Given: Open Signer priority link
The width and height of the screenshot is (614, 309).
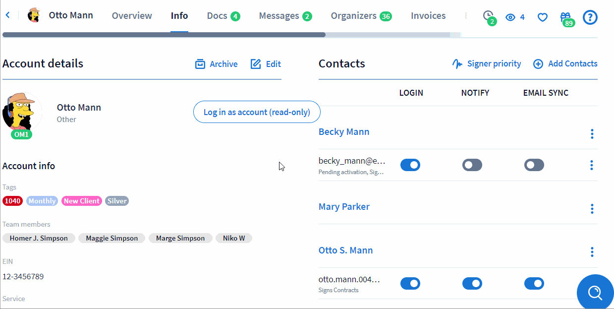Looking at the screenshot, I should pos(487,64).
